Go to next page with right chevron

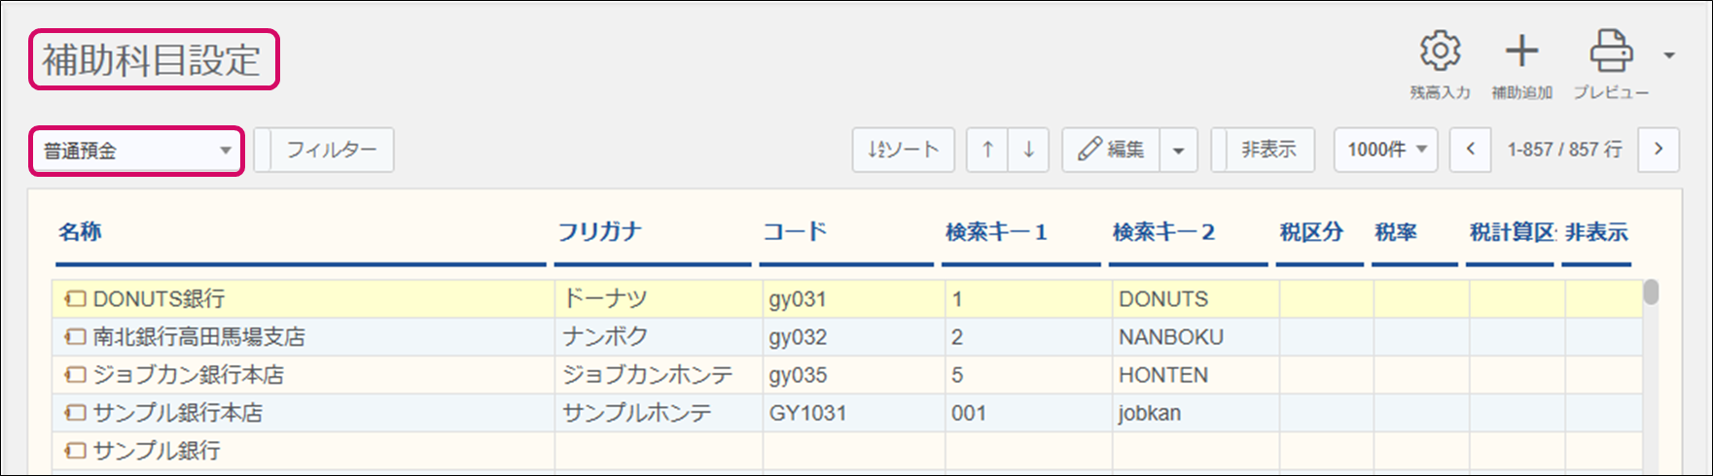1659,150
